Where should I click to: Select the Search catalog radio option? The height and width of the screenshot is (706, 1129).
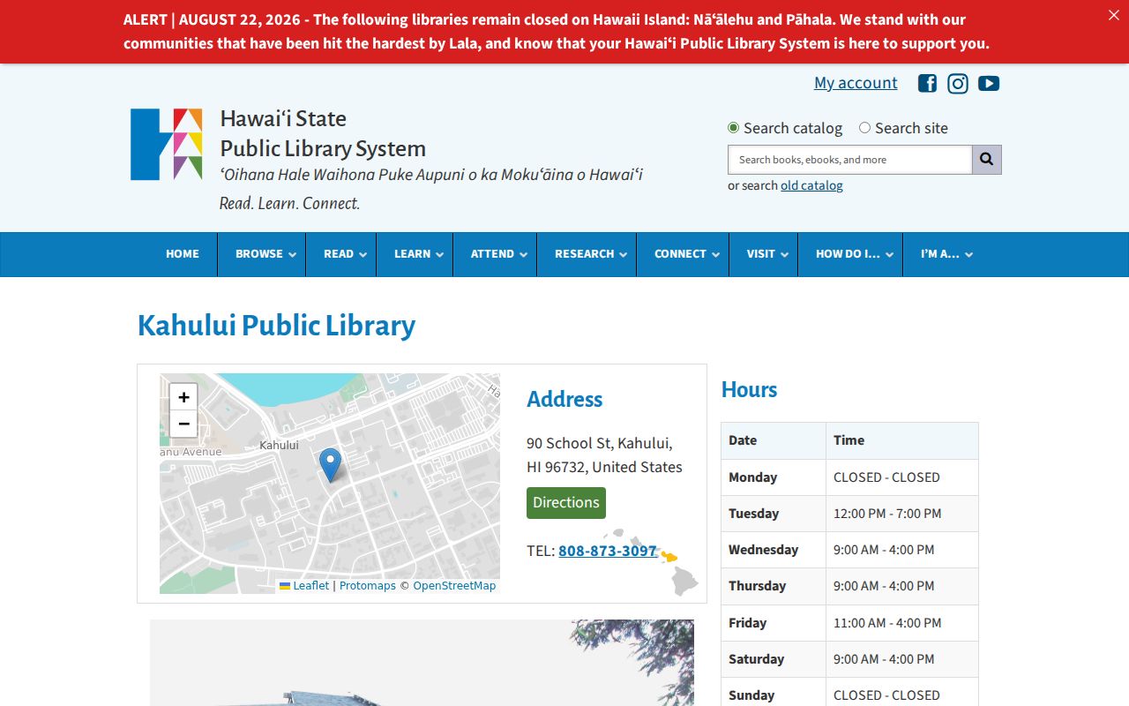pos(733,128)
